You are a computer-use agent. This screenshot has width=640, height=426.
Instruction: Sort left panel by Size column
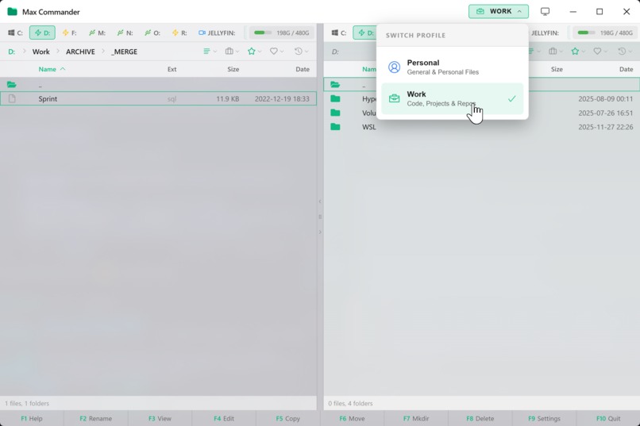(233, 69)
